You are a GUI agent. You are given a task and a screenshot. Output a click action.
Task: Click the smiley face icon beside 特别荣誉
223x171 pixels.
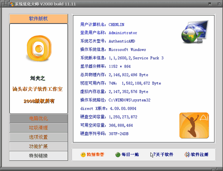click(x=83, y=155)
